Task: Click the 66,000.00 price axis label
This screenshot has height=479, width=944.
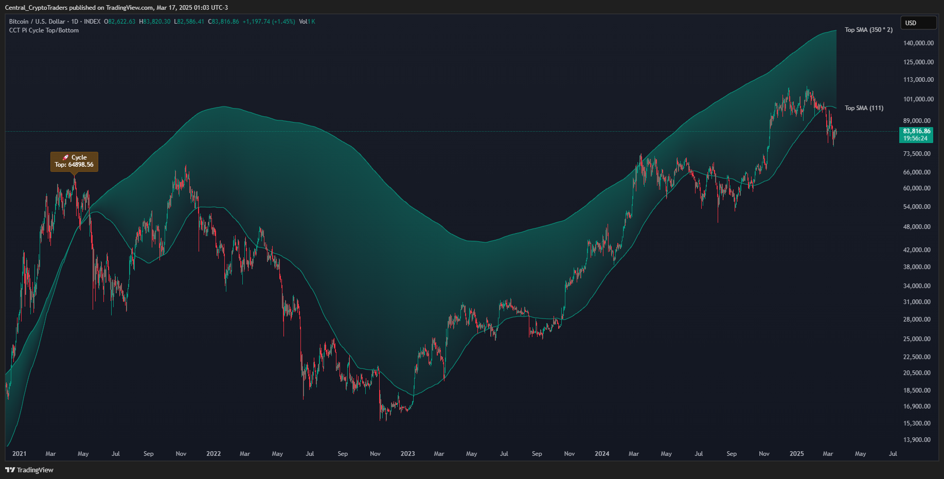Action: click(917, 172)
